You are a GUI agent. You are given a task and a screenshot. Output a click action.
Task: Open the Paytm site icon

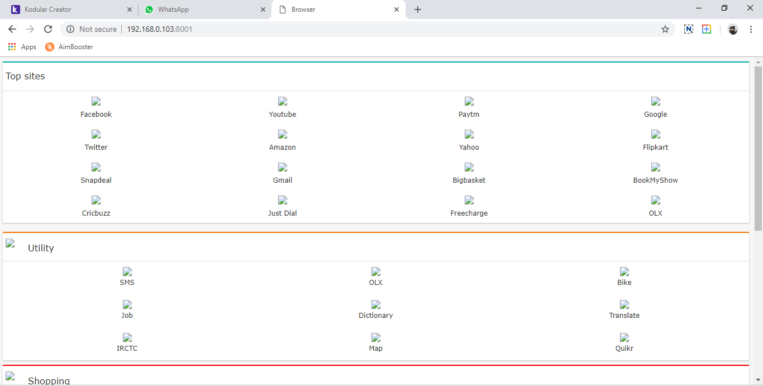pos(469,101)
